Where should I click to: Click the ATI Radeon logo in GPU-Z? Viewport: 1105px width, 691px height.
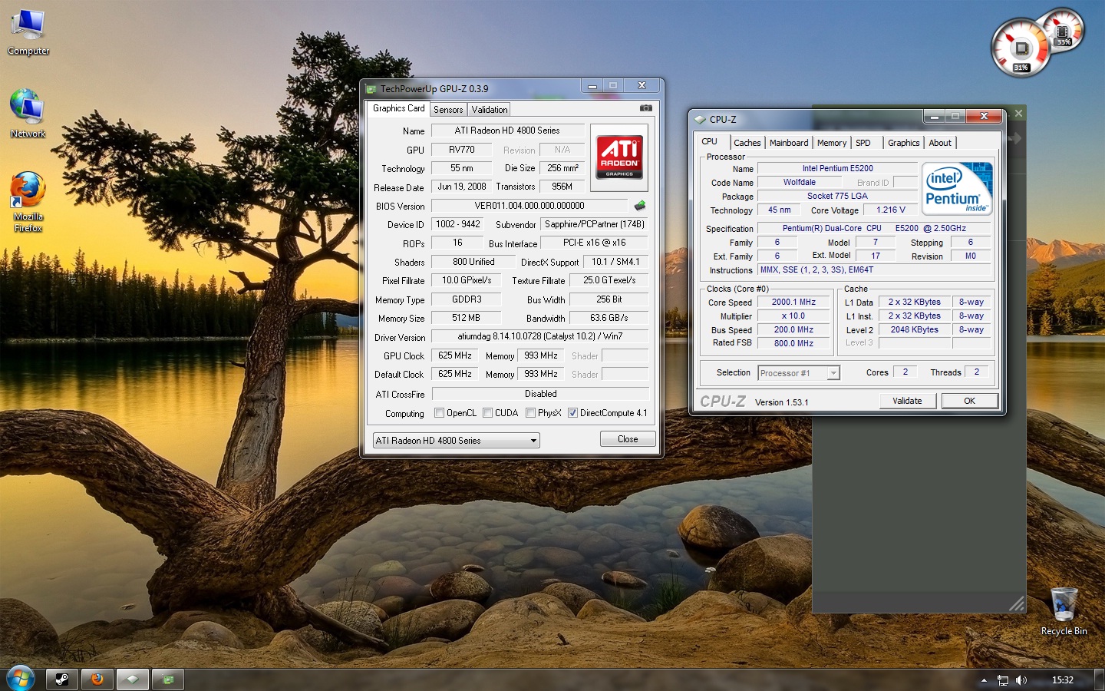click(619, 157)
